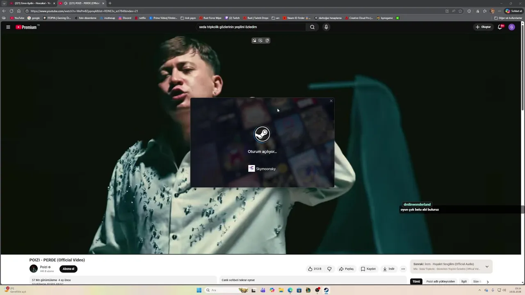This screenshot has width=525, height=295.
Task: Click the browser home icon
Action: 19,11
